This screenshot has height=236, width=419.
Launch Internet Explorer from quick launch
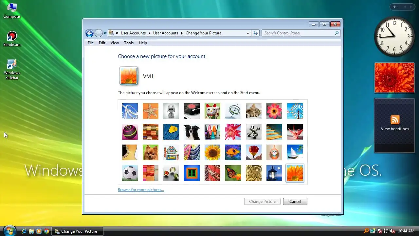pyautogui.click(x=24, y=231)
